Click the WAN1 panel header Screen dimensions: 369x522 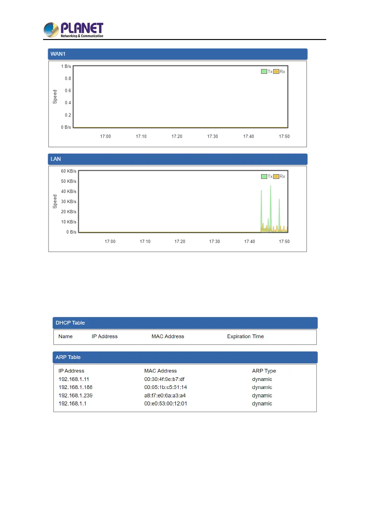(x=178, y=54)
